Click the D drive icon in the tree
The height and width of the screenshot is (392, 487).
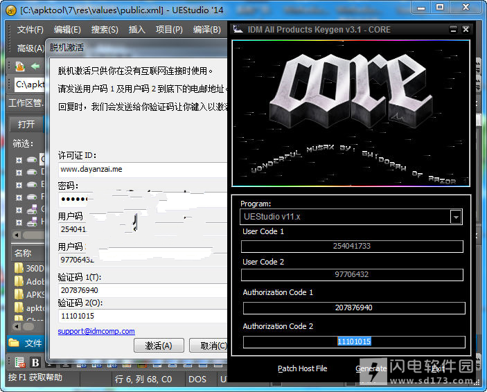pos(32,172)
